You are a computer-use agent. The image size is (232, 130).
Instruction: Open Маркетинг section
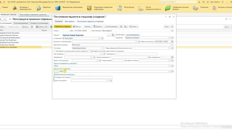click(43, 8)
